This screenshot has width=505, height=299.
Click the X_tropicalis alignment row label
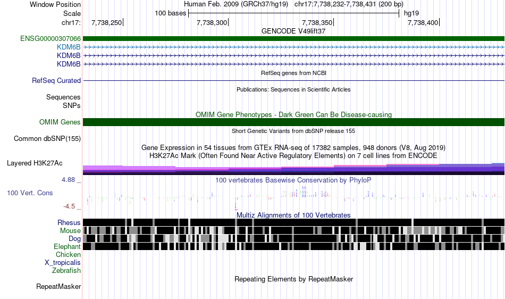pos(63,263)
